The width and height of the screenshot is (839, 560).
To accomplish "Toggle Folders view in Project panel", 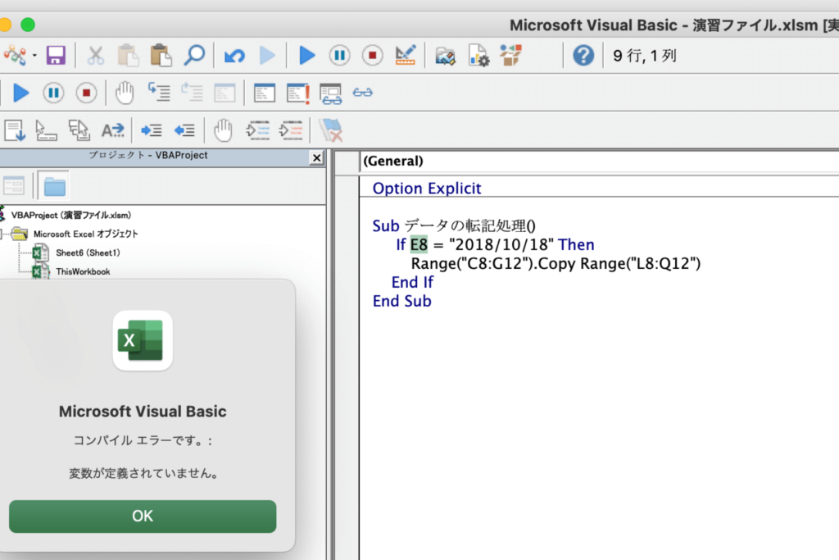I will pyautogui.click(x=54, y=186).
